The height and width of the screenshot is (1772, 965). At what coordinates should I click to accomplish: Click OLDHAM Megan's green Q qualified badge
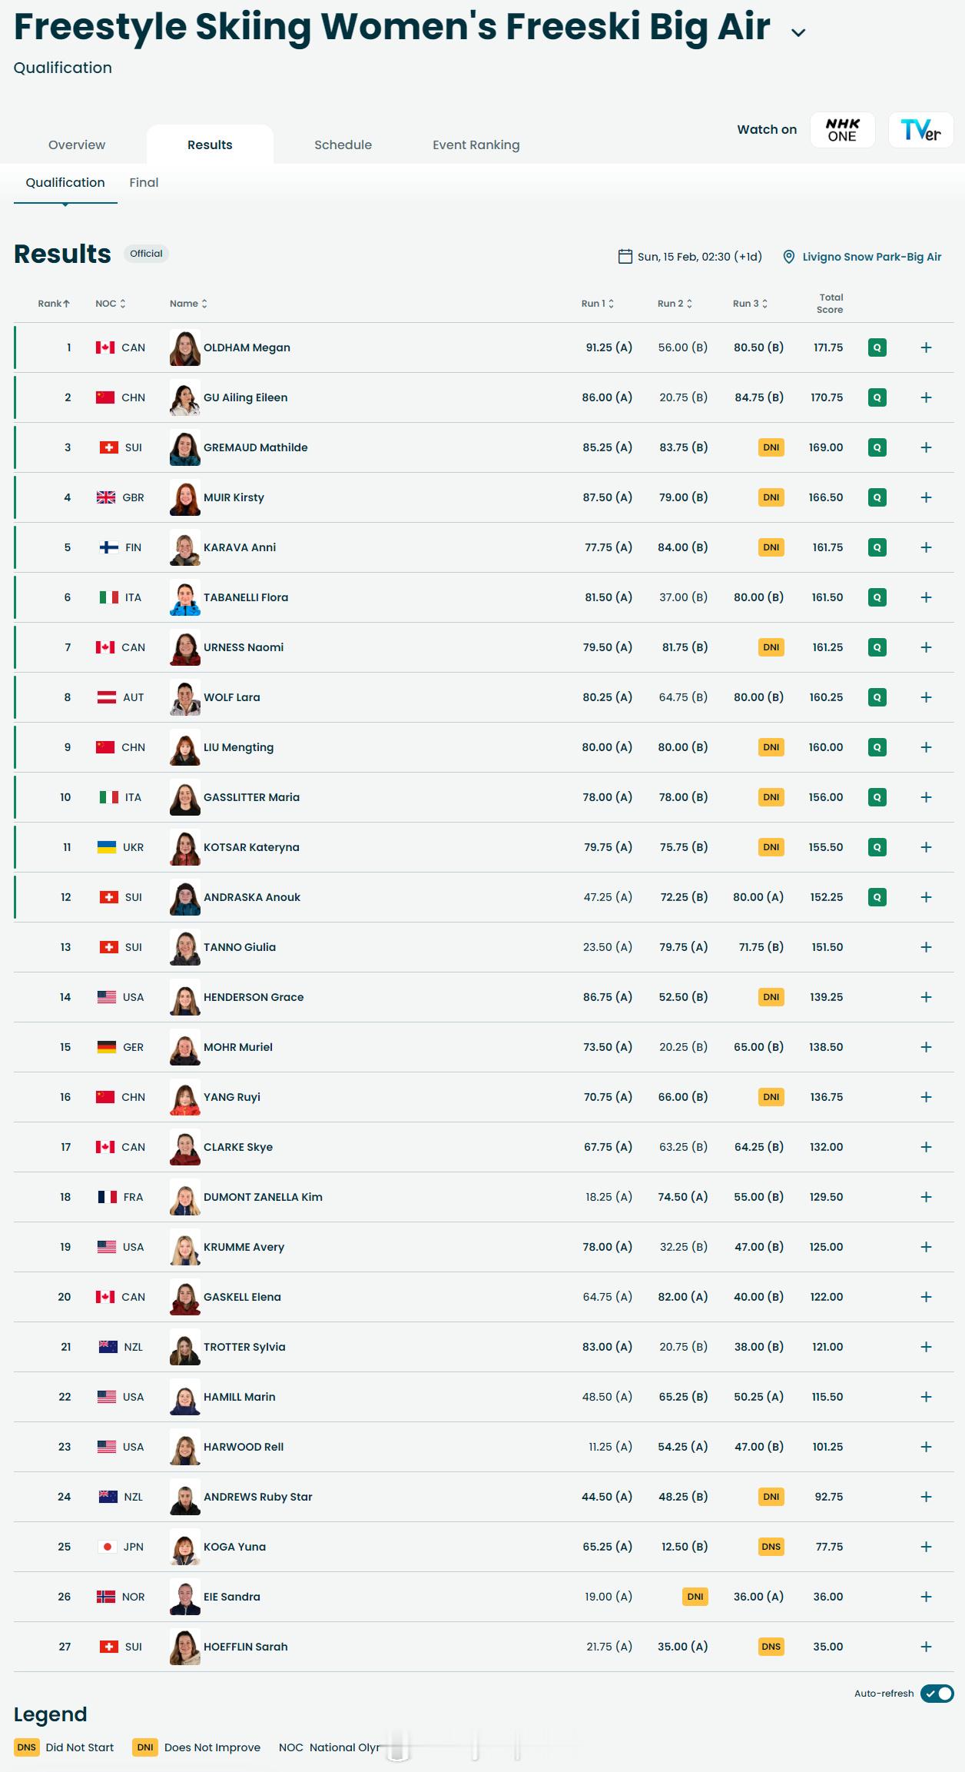877,347
